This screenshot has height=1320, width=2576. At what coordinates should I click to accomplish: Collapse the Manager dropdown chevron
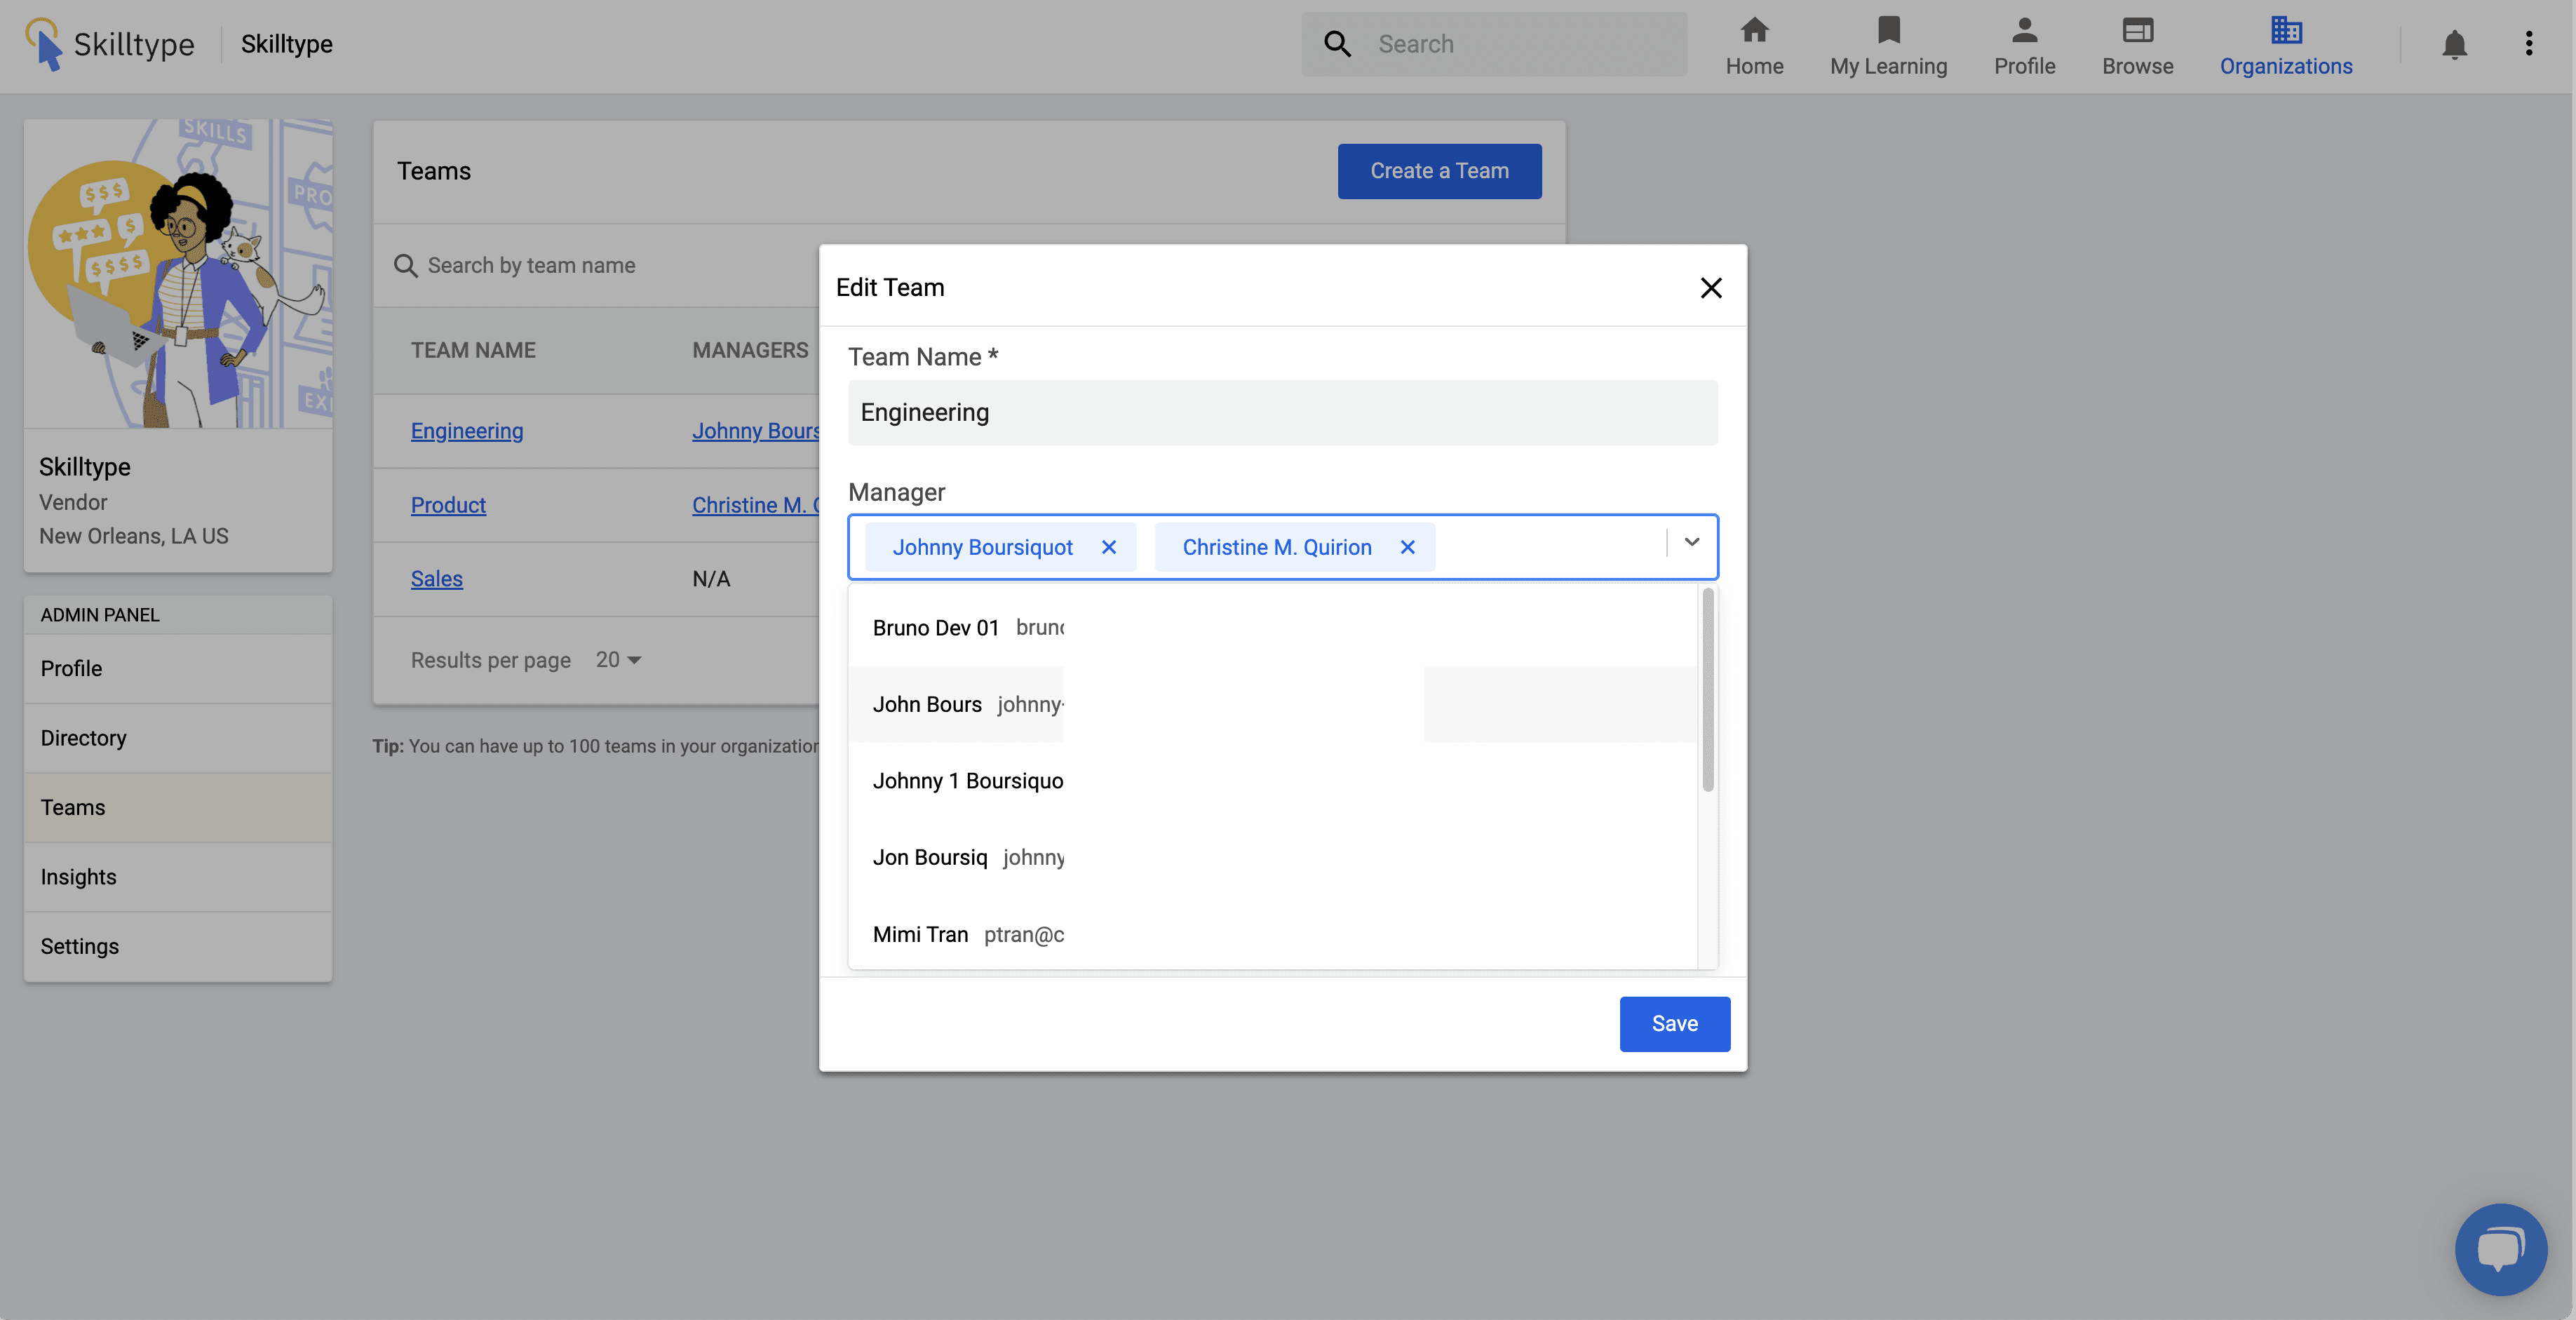click(1691, 542)
